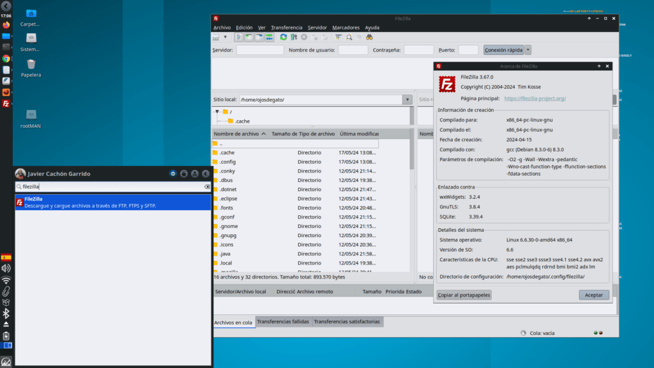
Task: Switch to Archivos en cola tab
Action: click(233, 322)
